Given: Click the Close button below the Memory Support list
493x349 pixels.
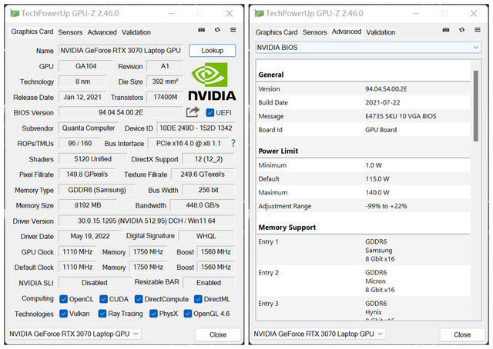Looking at the screenshot, I should [x=462, y=334].
